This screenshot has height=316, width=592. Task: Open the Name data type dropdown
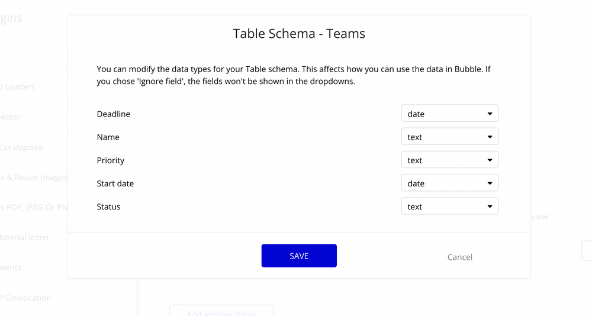450,137
